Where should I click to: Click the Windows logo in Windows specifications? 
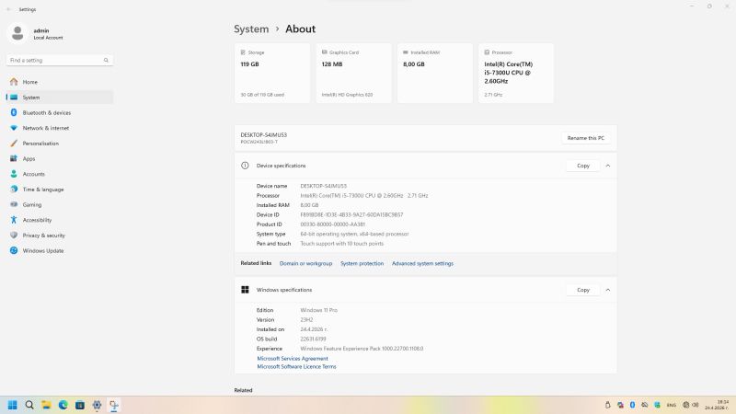[245, 290]
